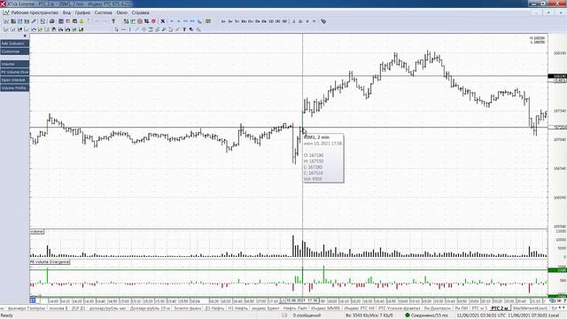Screen dimensions: 567x319
Task: Open the Справка menu
Action: tap(140, 12)
